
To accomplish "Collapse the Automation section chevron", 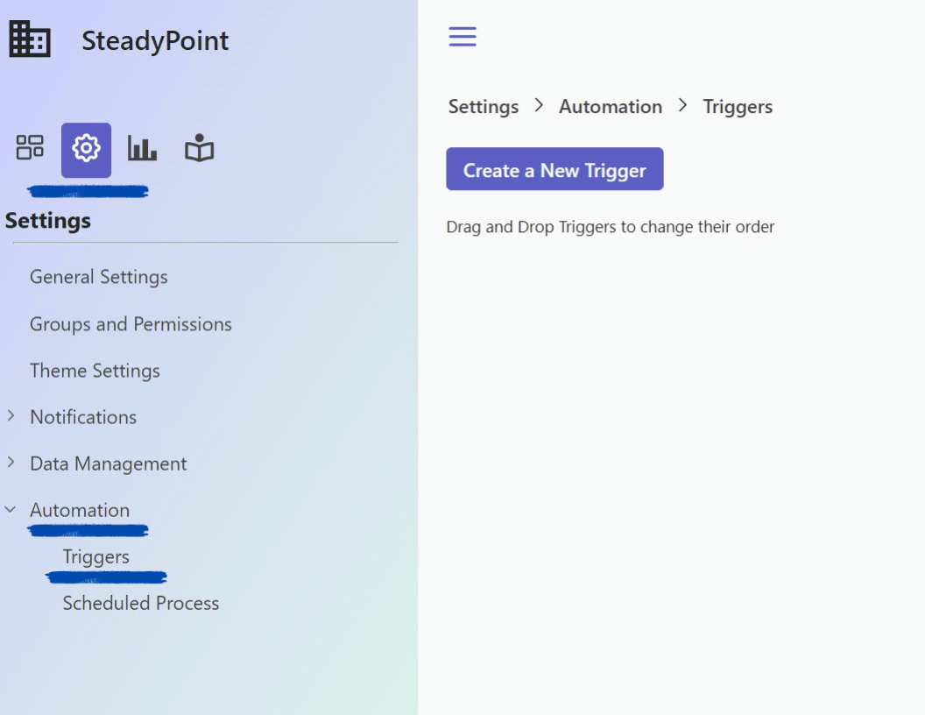I will click(x=11, y=509).
